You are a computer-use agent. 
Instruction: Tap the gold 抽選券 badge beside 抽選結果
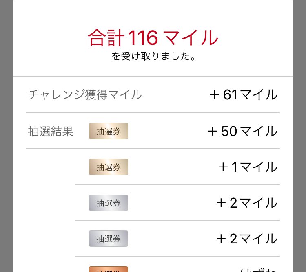pyautogui.click(x=109, y=131)
